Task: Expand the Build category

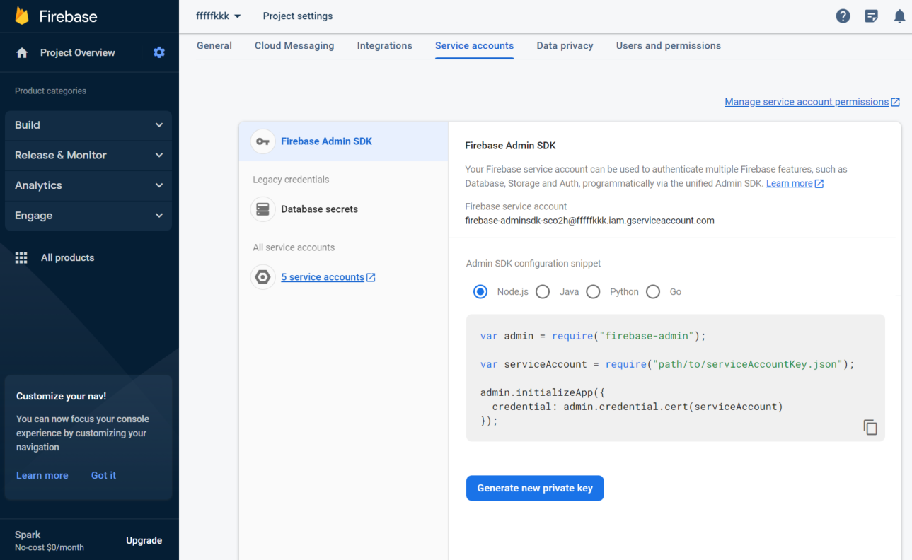Action: pyautogui.click(x=88, y=125)
